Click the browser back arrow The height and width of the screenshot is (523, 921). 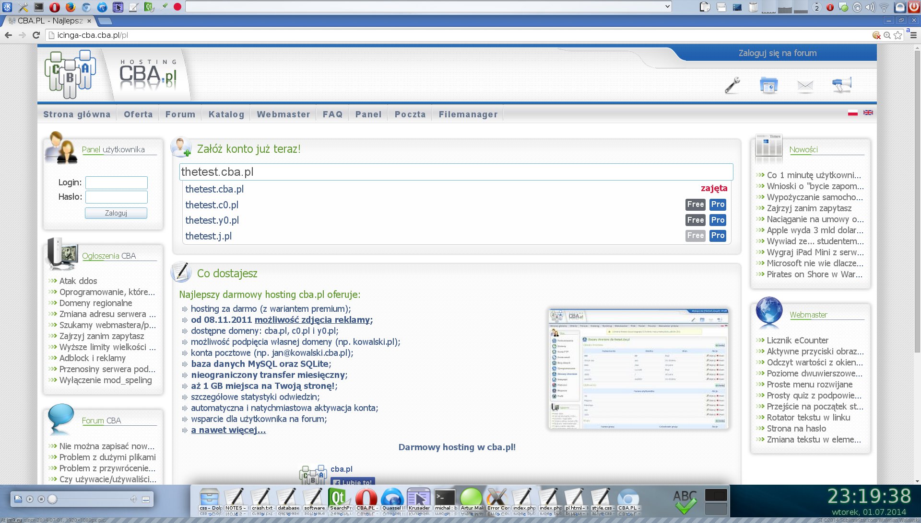pos(8,35)
